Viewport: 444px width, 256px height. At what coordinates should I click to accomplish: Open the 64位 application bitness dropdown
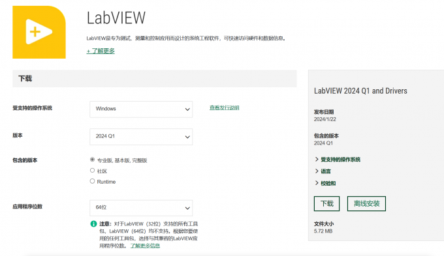(x=141, y=208)
